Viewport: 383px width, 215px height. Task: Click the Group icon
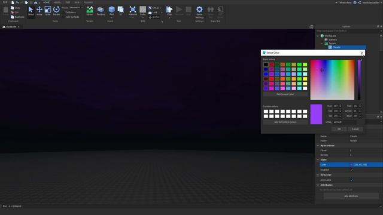tap(150, 8)
